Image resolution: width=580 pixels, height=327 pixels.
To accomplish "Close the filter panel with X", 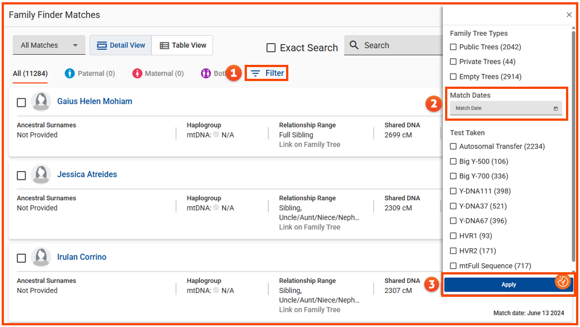I will tap(569, 15).
